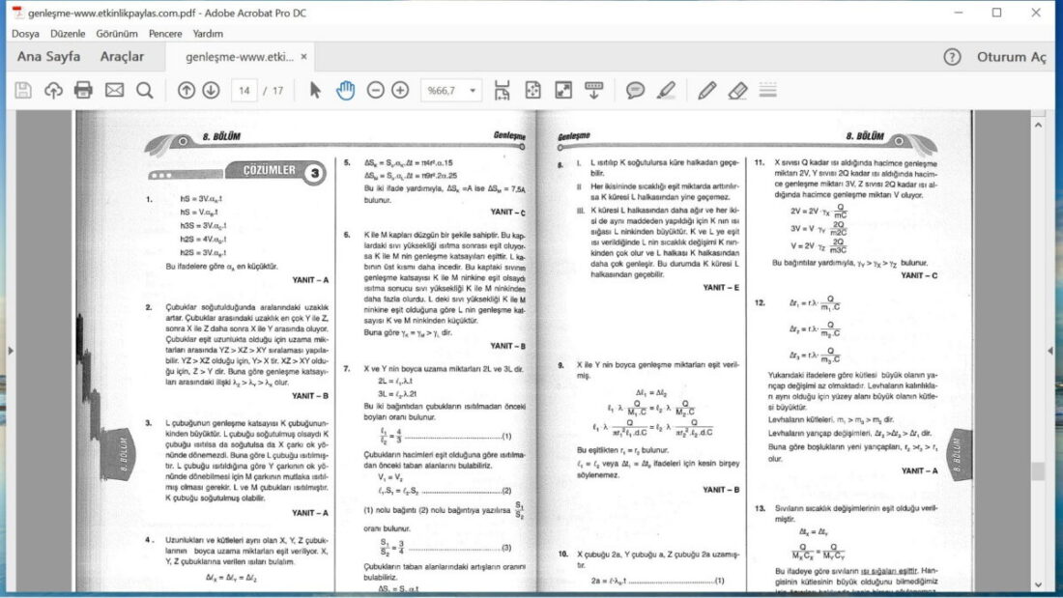Switch to Araçlar tab
The width and height of the screenshot is (1063, 598).
pyautogui.click(x=122, y=57)
